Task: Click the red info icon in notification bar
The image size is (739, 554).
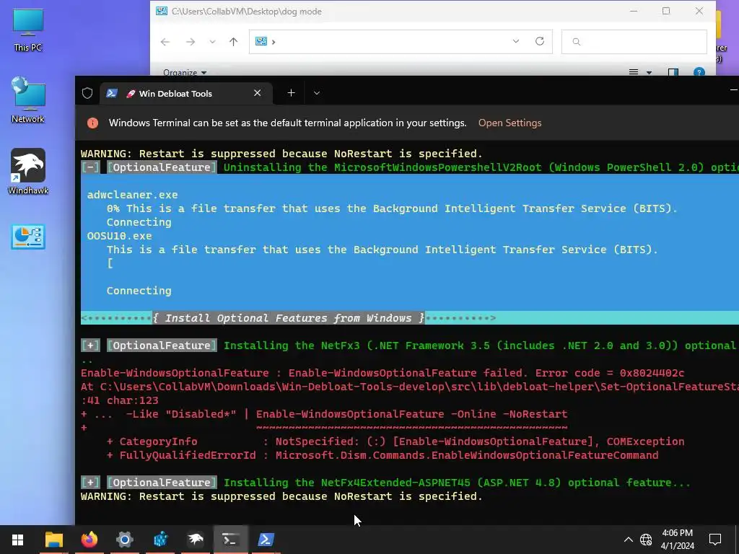Action: pyautogui.click(x=93, y=123)
